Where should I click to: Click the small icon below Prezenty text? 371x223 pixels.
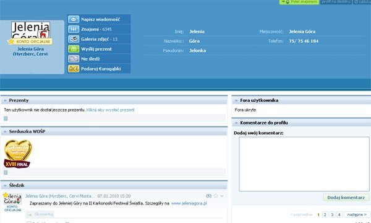click(6, 118)
